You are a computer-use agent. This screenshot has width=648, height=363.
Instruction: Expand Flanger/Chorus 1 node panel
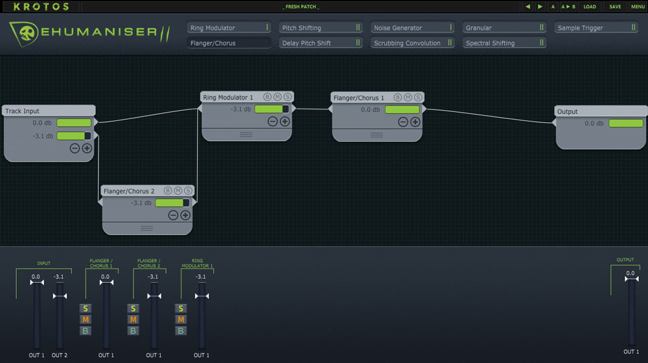[x=376, y=135]
